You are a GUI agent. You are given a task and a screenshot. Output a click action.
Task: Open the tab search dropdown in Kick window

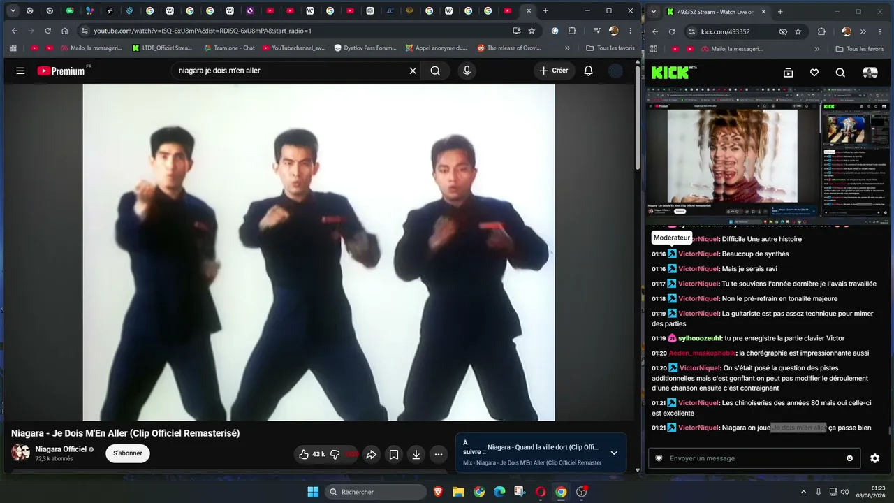tap(653, 11)
